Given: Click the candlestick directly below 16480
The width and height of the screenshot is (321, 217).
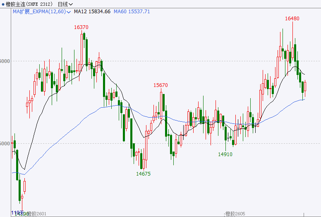Looking at the screenshot, I should (292, 52).
